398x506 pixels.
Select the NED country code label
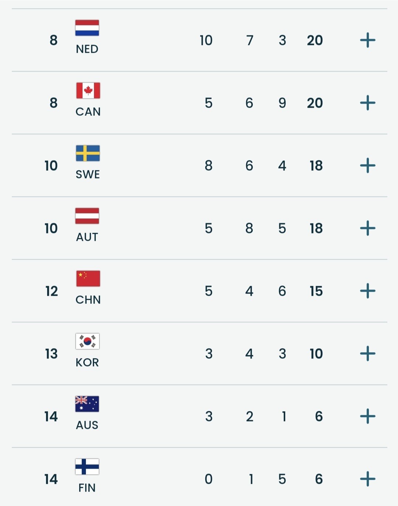coord(87,49)
